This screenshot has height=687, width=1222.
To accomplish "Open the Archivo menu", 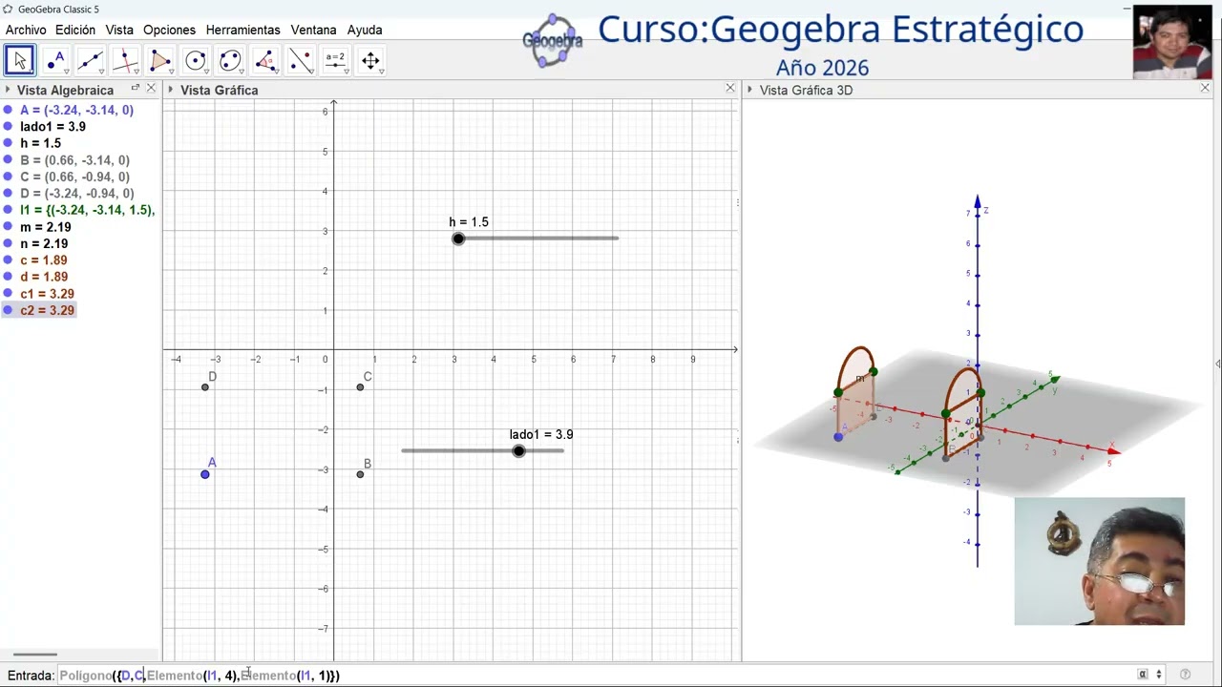I will click(x=26, y=30).
